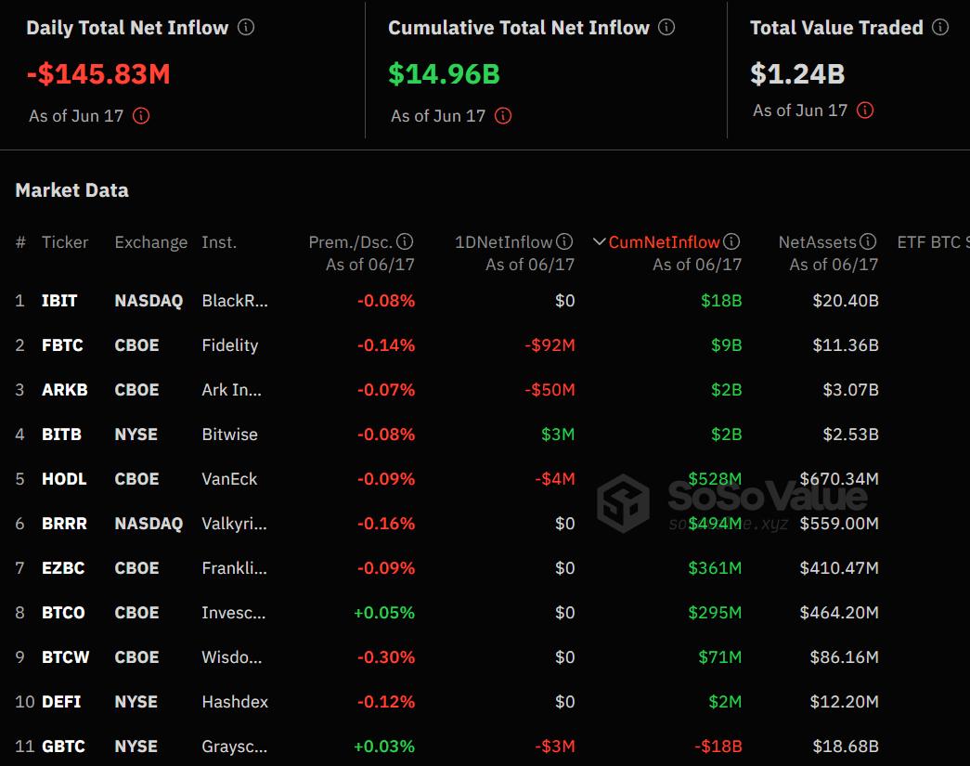The width and height of the screenshot is (970, 766).
Task: Click the CumNetInflow column header label
Action: (x=664, y=242)
